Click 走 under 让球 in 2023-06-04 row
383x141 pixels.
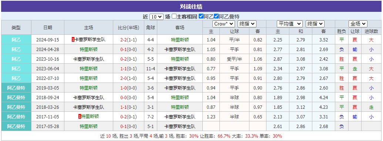click(x=355, y=69)
